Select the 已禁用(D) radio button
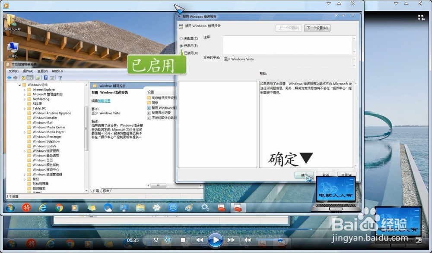 pos(181,53)
